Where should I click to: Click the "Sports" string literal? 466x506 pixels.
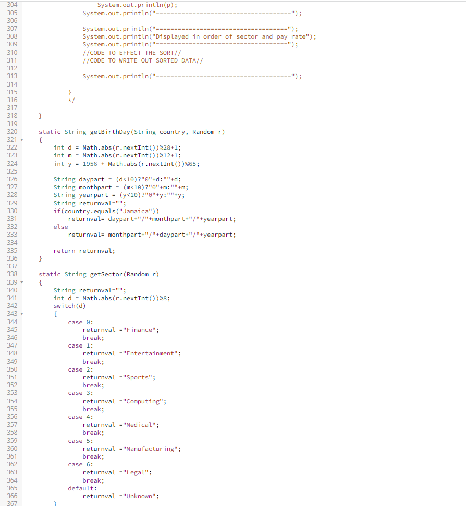[x=137, y=378]
